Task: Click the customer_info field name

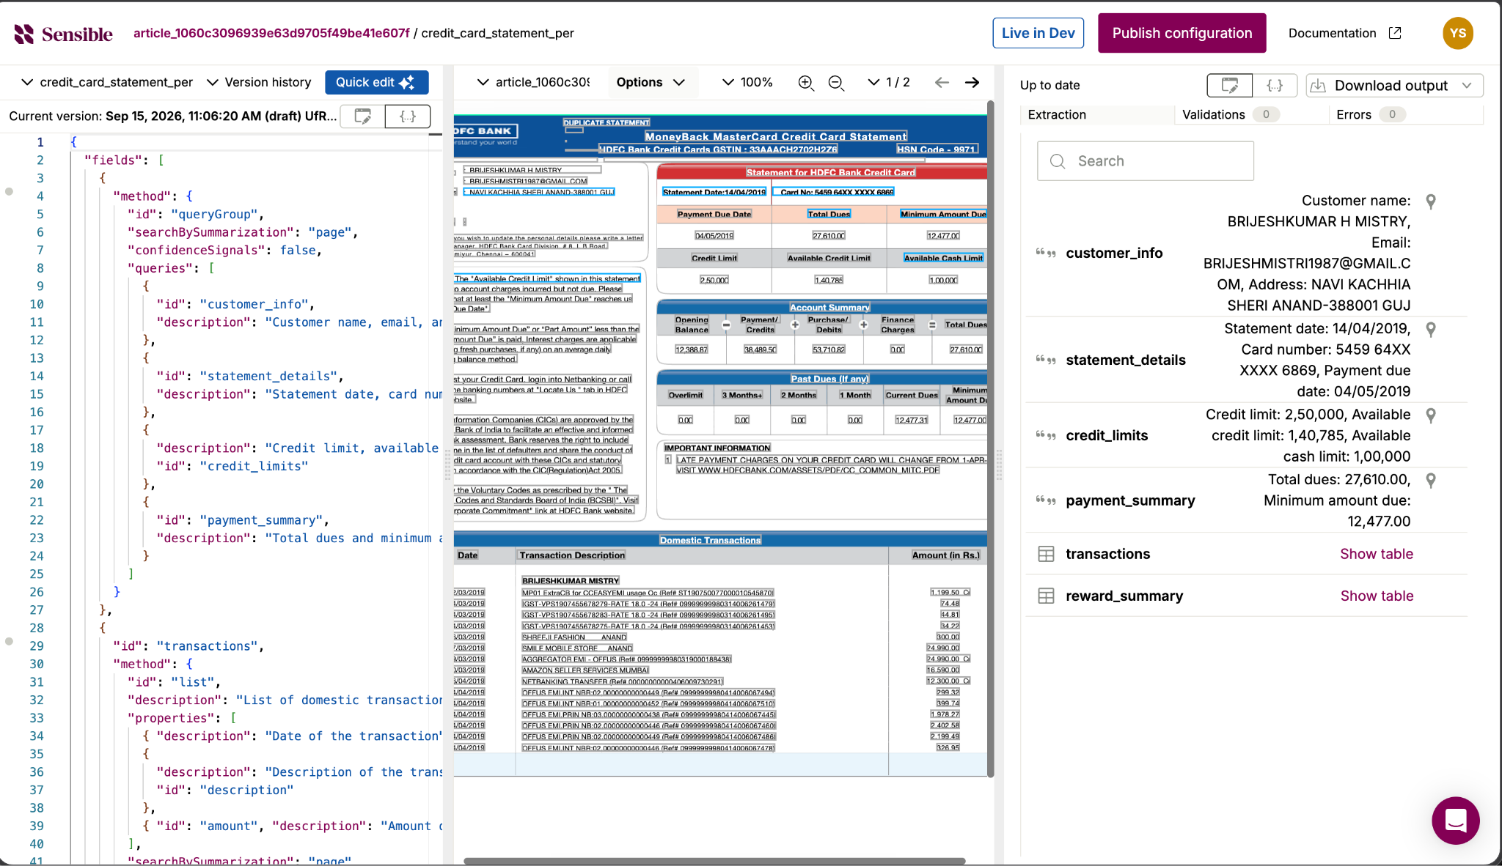Action: [x=1113, y=253]
